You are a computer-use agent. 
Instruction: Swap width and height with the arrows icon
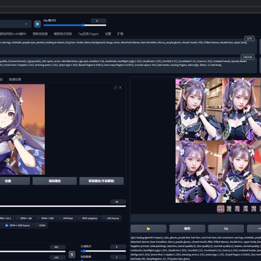click(x=72, y=254)
